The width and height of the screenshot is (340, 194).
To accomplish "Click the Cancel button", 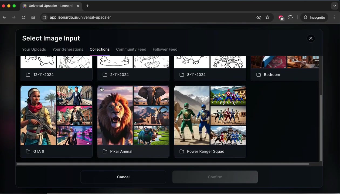I will pyautogui.click(x=123, y=177).
